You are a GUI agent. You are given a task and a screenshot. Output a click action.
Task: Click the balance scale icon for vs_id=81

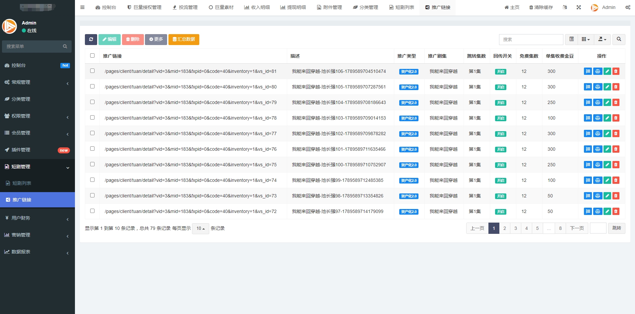click(x=598, y=71)
